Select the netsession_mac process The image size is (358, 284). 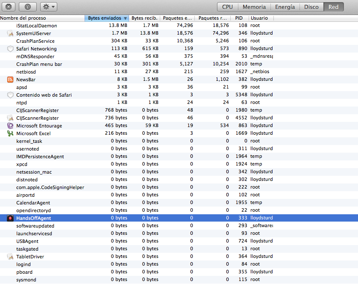pos(179,172)
